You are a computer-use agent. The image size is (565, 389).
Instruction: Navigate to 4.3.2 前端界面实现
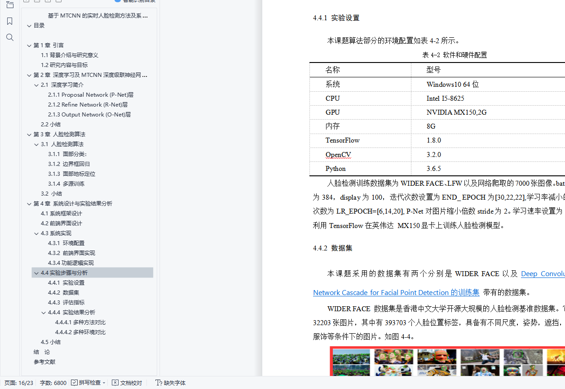pos(72,253)
